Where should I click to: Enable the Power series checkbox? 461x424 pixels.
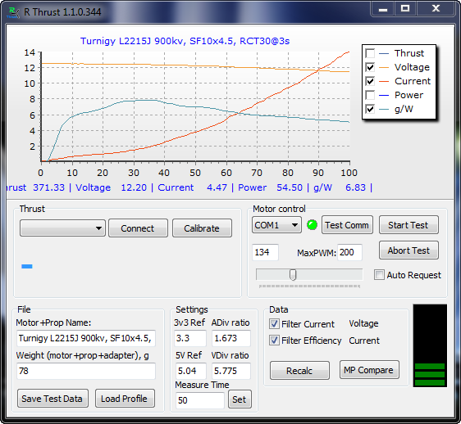click(x=370, y=95)
